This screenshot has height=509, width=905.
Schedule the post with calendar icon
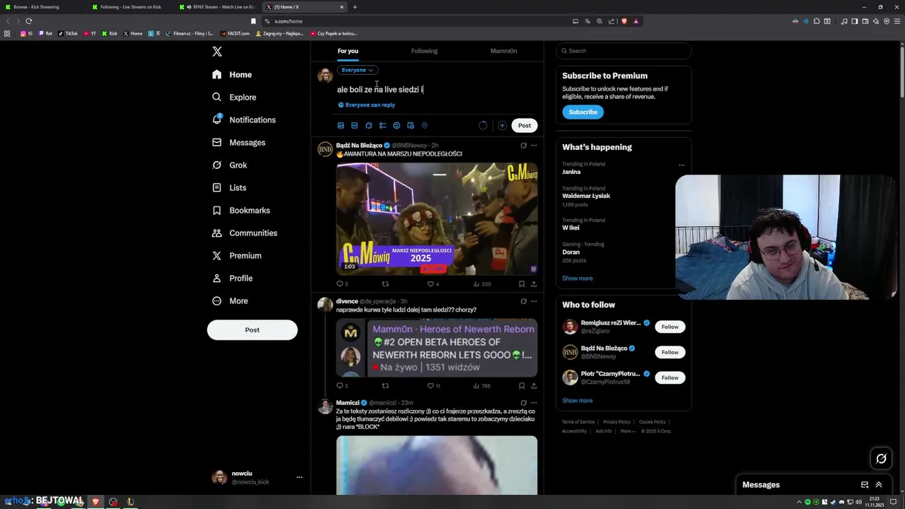411,125
